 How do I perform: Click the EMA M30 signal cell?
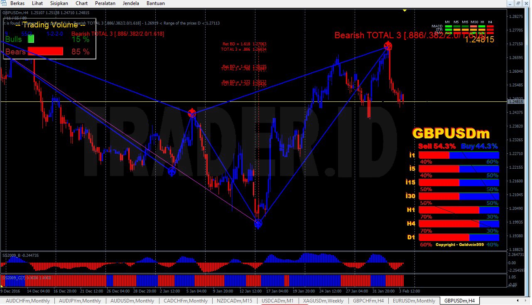[473, 33]
